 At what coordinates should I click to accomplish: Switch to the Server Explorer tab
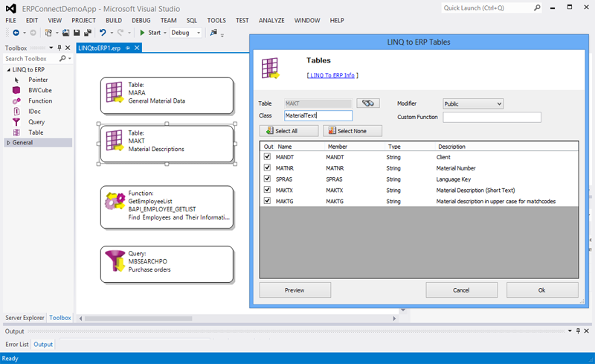(x=23, y=318)
